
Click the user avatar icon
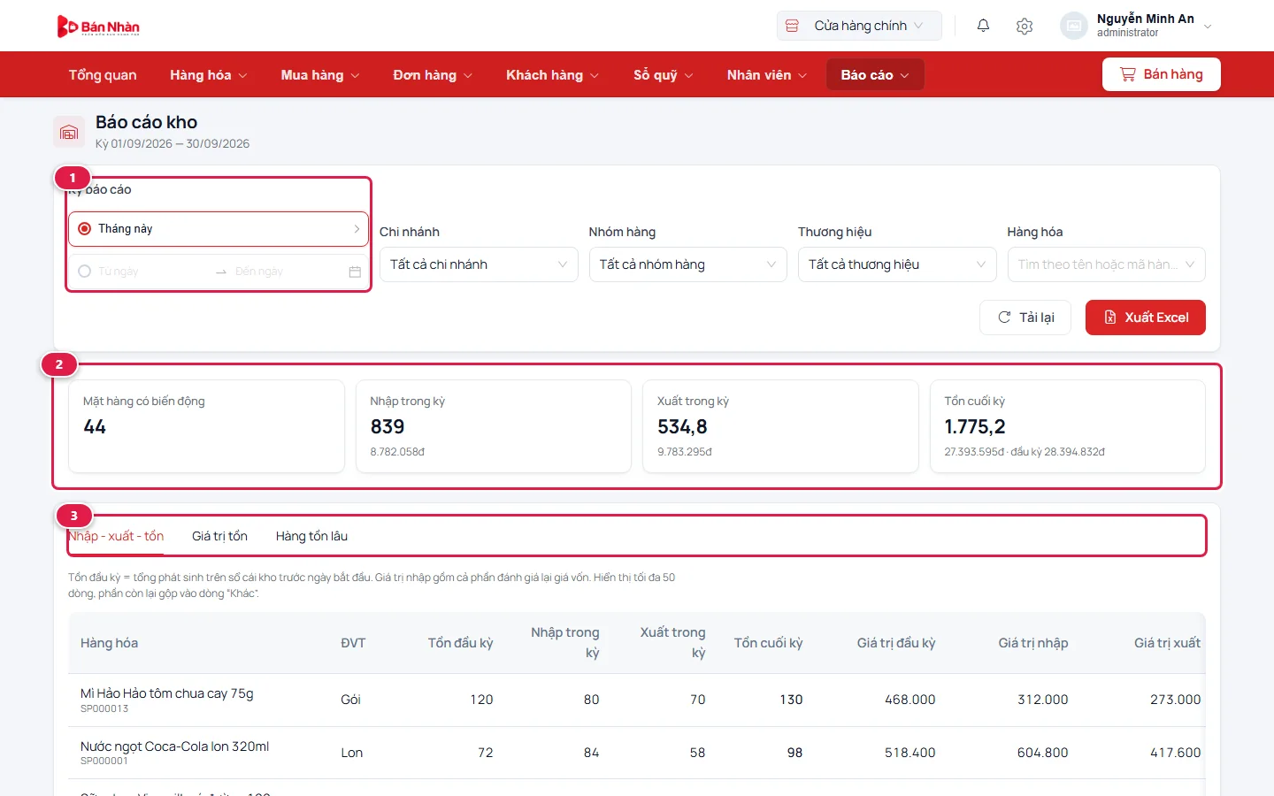pos(1073,26)
